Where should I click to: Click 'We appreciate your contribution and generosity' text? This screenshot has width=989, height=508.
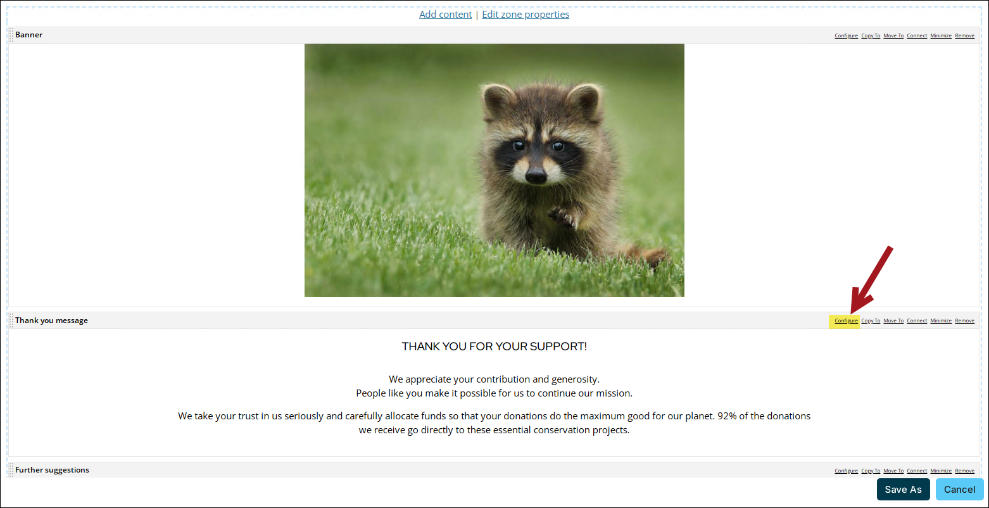coord(494,379)
